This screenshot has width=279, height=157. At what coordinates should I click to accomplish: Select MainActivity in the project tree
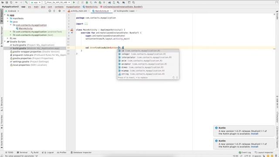click(26, 28)
